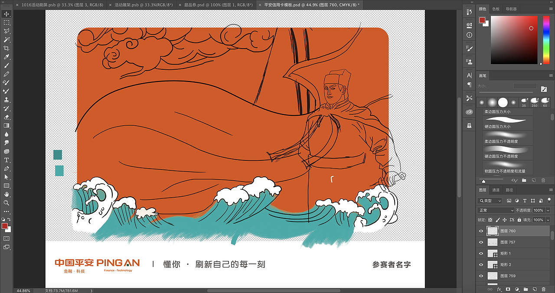
Task: Select the Rectangle shape tool
Action: (x=7, y=186)
